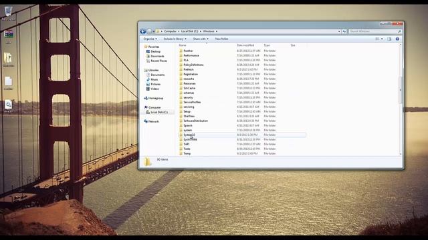This screenshot has width=428, height=240.
Task: Select the ShellNew folder icon
Action: (181, 116)
